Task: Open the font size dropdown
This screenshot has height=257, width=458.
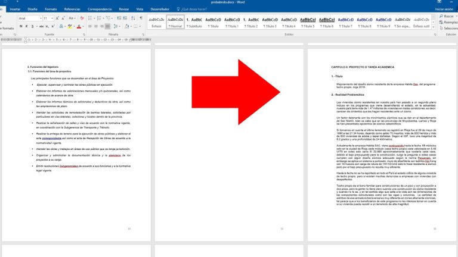Action: tap(52, 18)
